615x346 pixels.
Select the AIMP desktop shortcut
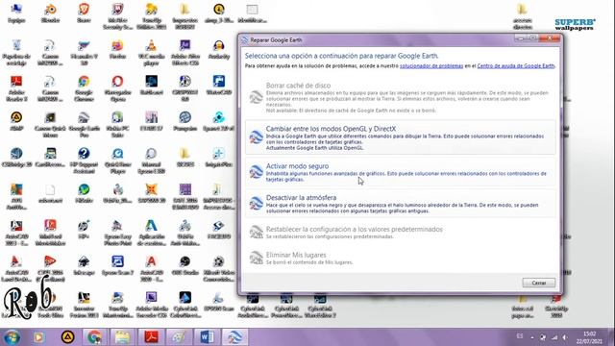coord(16,122)
